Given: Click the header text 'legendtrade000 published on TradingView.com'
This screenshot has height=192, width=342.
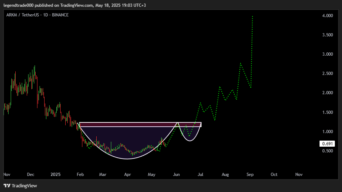Looking at the screenshot, I should [x=48, y=5].
